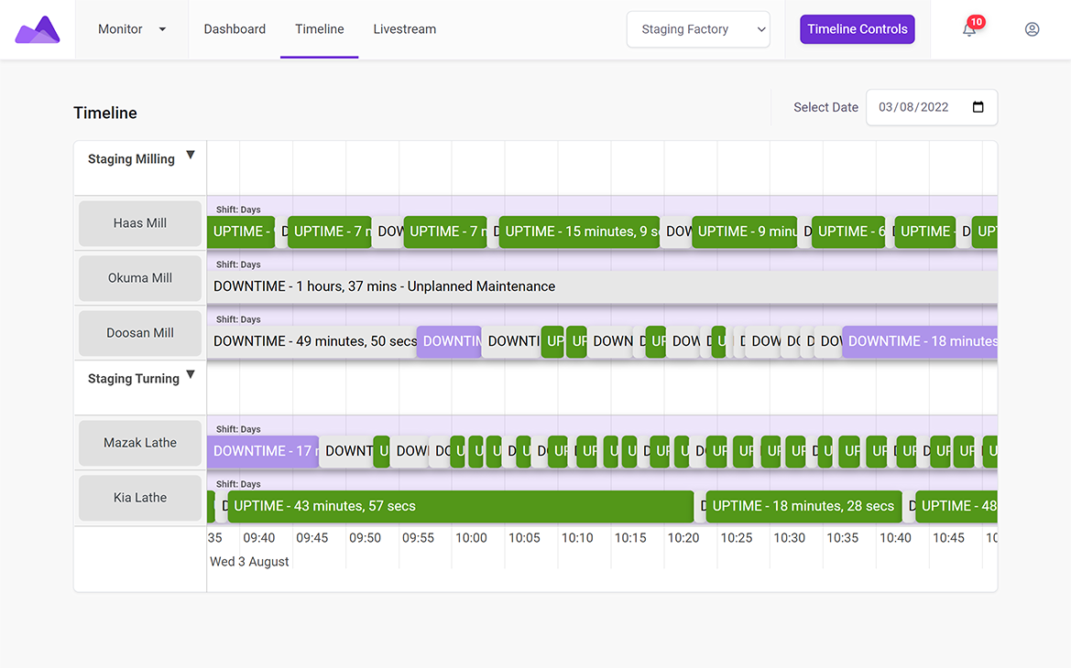Open the user profile icon
The height and width of the screenshot is (668, 1071).
point(1032,29)
